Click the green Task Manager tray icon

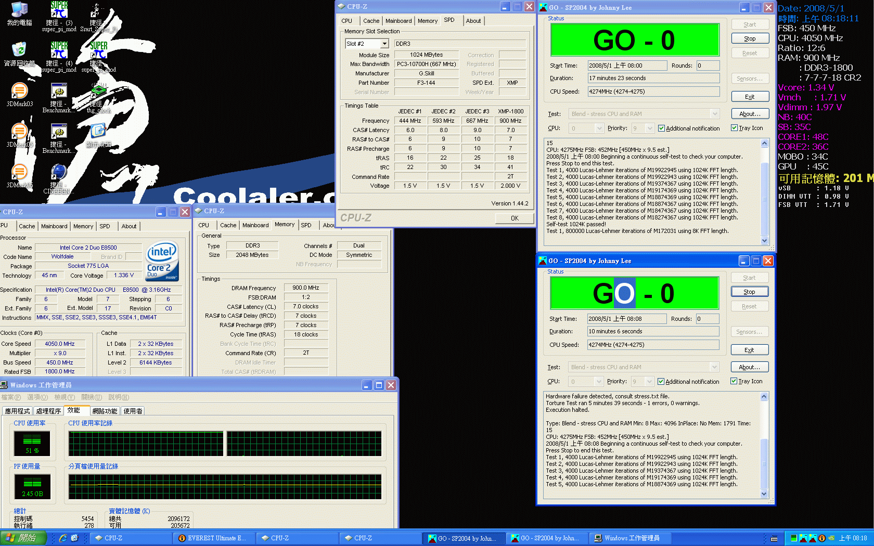click(x=794, y=538)
